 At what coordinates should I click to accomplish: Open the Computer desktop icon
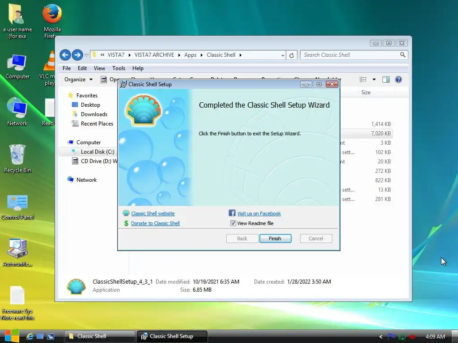(x=17, y=67)
